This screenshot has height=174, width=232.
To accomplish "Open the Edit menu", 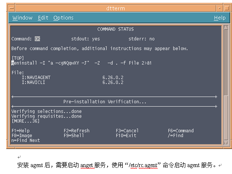I will tap(43, 18).
